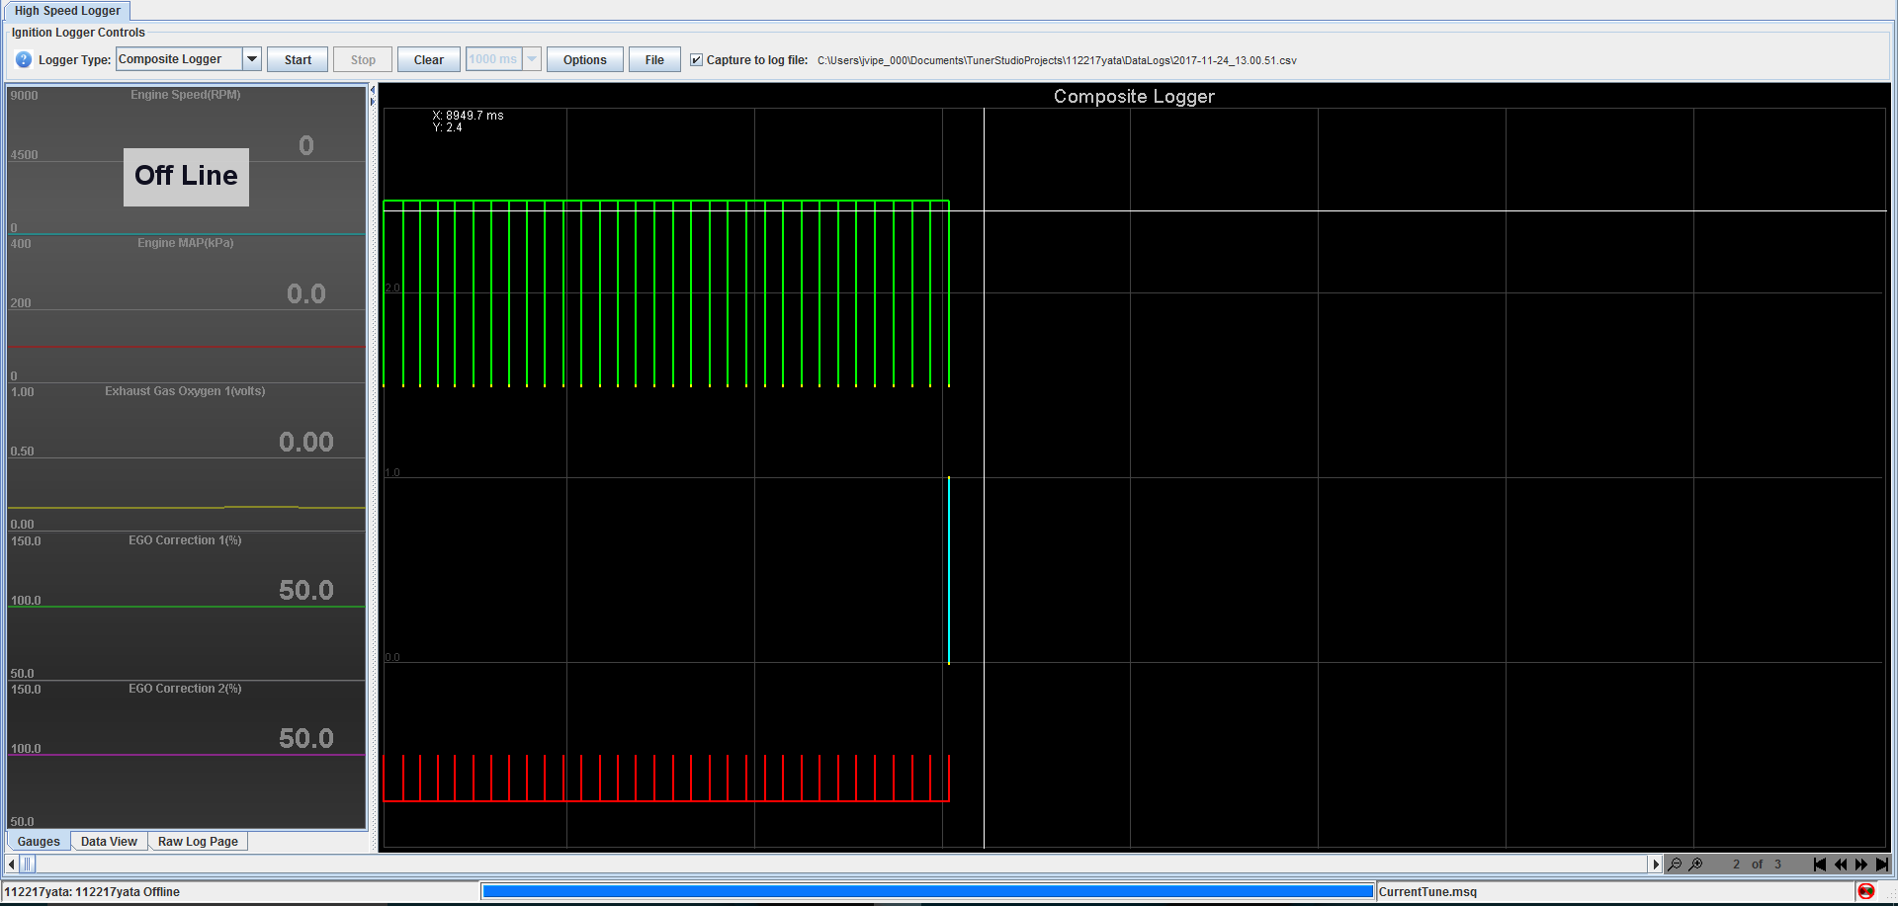Switch to the Data View tab
This screenshot has height=906, width=1898.
109,842
